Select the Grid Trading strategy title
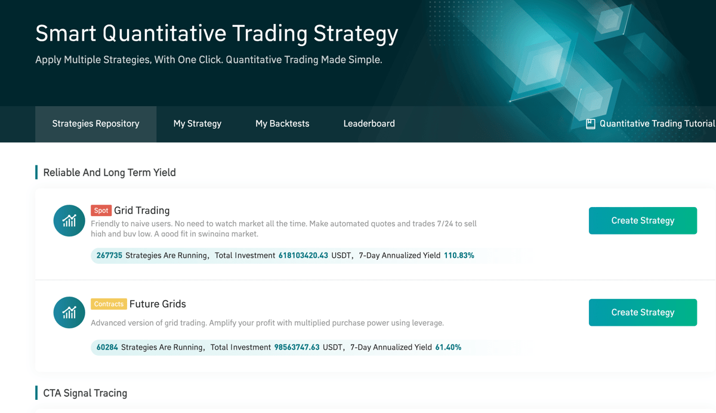 point(142,211)
